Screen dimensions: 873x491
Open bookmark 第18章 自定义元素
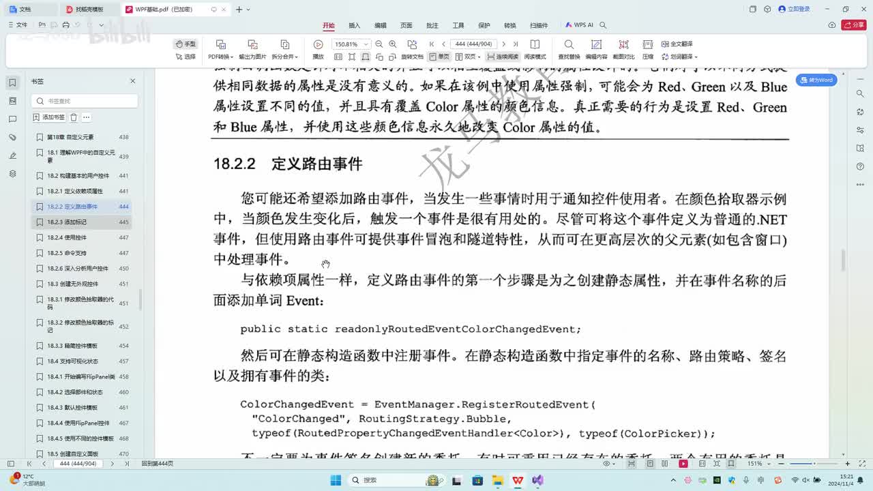click(x=82, y=137)
